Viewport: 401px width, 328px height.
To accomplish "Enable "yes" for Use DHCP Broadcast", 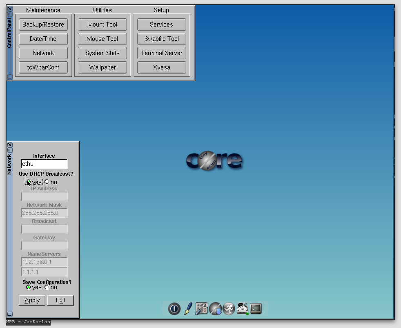I will [x=29, y=182].
